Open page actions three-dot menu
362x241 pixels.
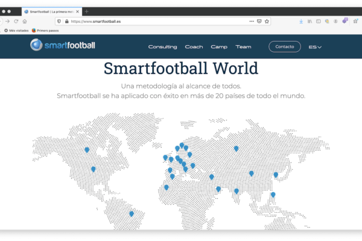pos(252,21)
